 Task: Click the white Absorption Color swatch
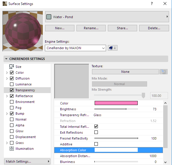tap(116, 150)
